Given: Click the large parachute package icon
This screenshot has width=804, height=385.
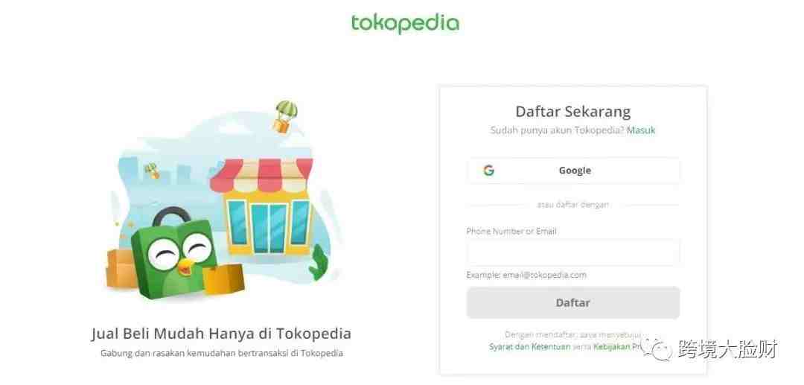Looking at the screenshot, I should tap(284, 117).
